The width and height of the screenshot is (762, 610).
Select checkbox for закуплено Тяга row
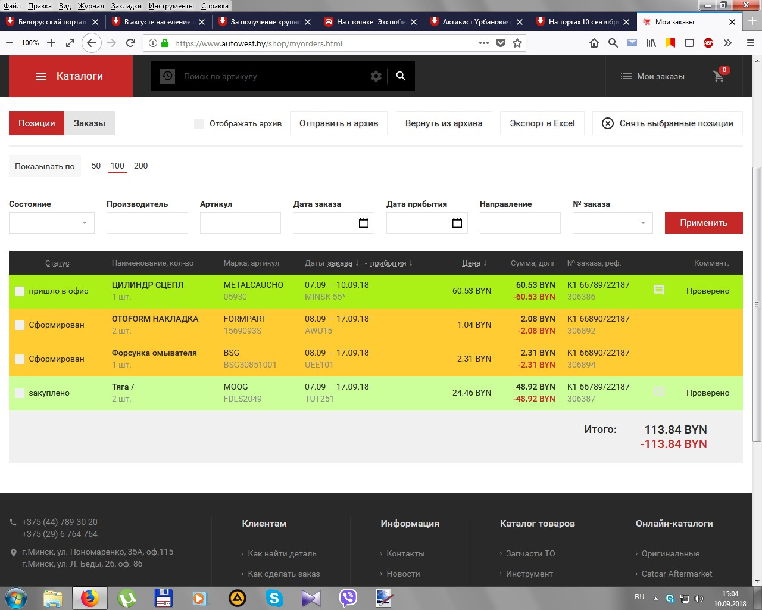coord(20,393)
